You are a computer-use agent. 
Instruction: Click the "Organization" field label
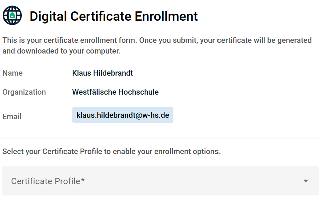click(24, 92)
